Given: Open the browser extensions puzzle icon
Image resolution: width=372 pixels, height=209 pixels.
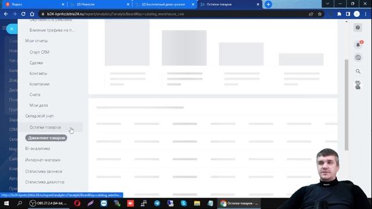Looking at the screenshot, I should tap(339, 14).
